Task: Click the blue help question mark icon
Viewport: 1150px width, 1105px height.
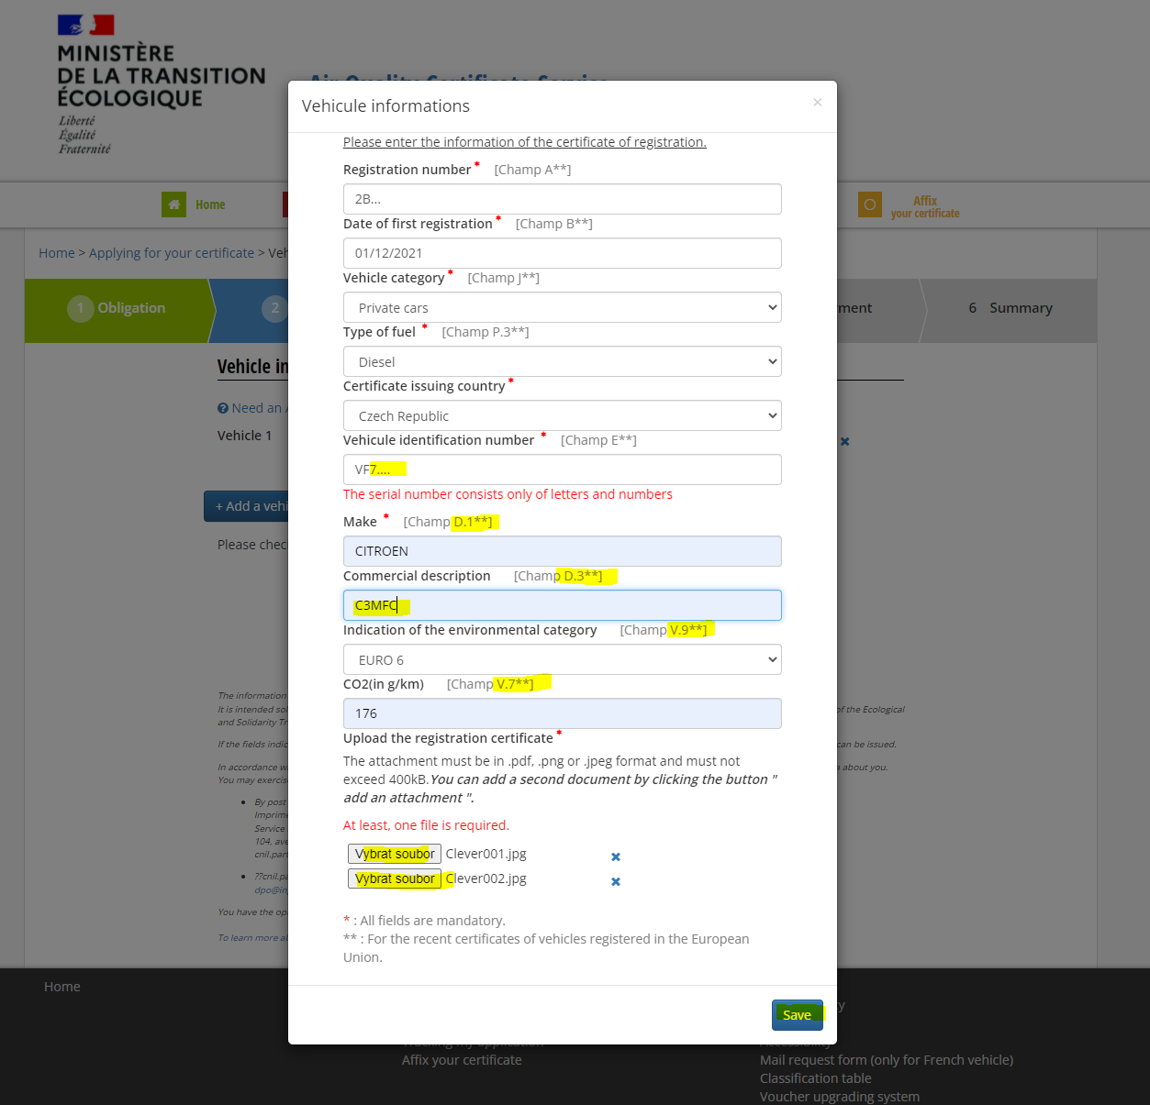Action: [223, 408]
